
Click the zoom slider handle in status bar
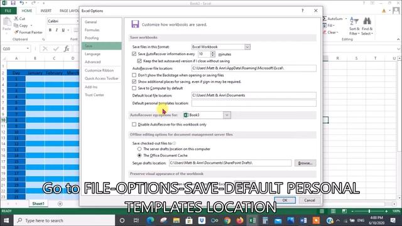coord(369,211)
